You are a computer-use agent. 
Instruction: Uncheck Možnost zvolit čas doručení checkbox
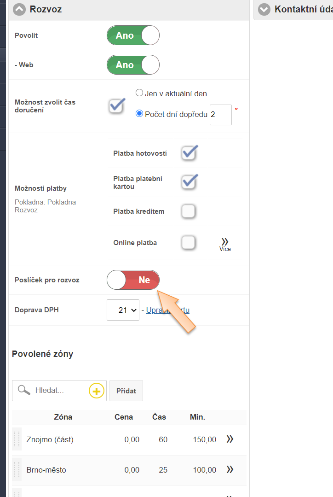click(117, 105)
